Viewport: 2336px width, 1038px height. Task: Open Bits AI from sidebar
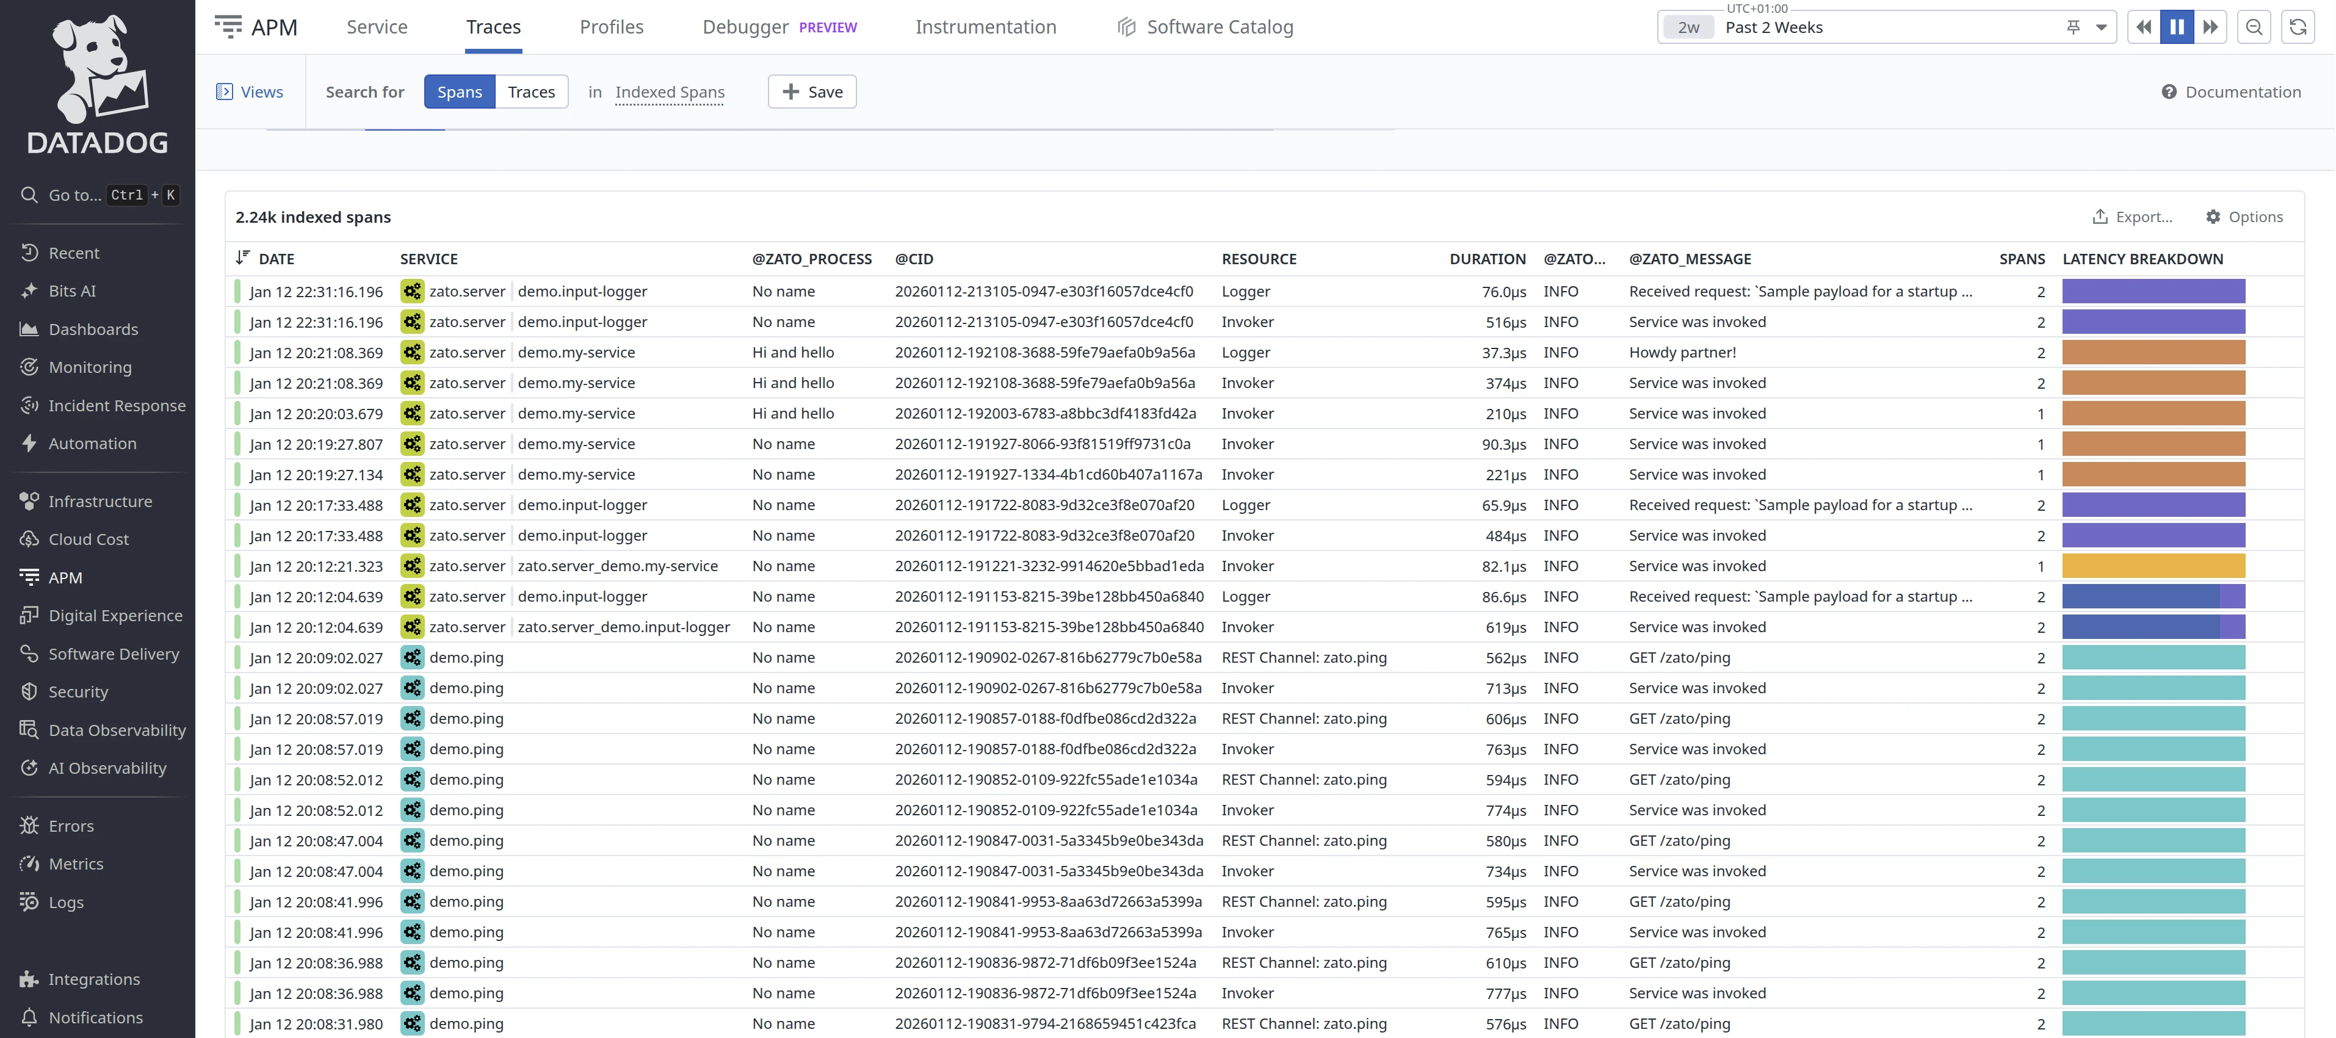point(71,291)
